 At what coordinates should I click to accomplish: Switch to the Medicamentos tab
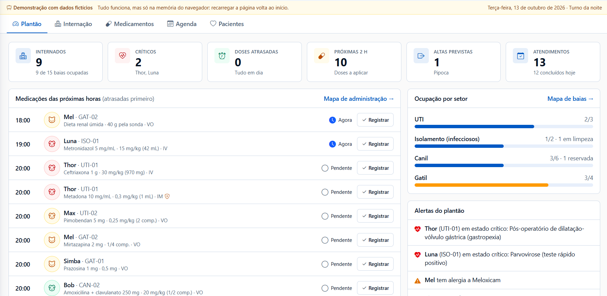pyautogui.click(x=130, y=24)
